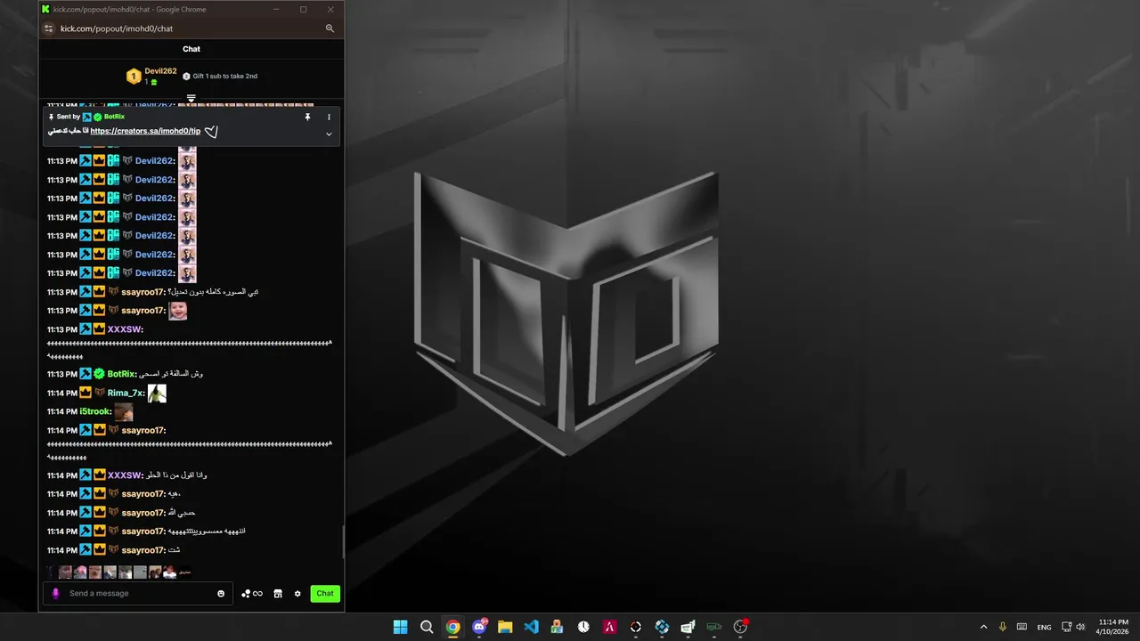Open File Explorer from taskbar

[x=505, y=627]
